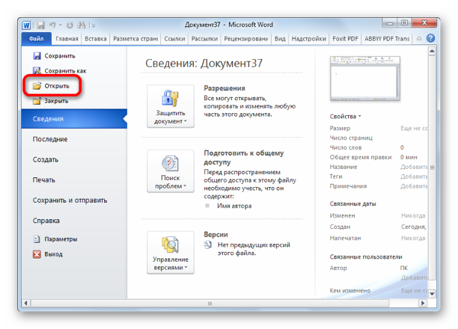Click the Undo arrow icon
Image resolution: width=458 pixels, height=329 pixels.
point(53,25)
